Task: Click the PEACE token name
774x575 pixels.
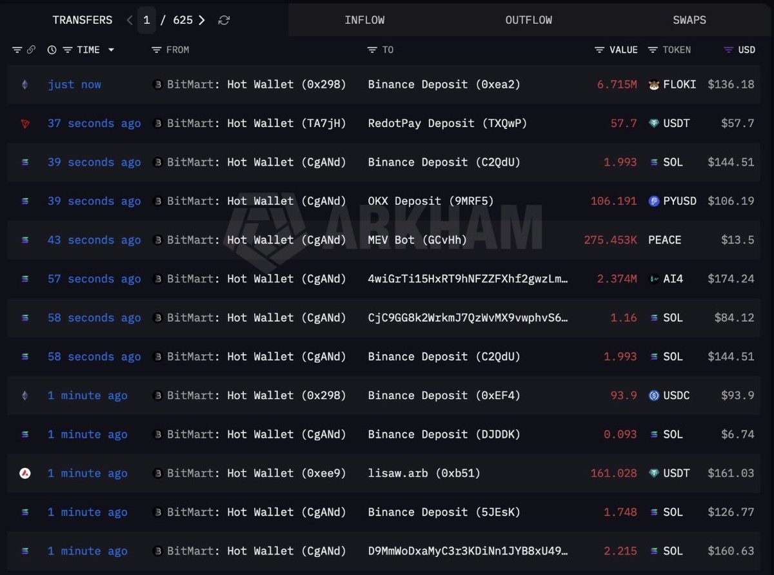Action: point(664,240)
